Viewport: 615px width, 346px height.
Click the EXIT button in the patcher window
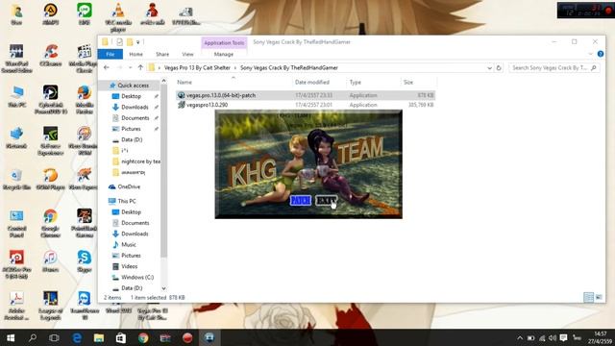[326, 201]
